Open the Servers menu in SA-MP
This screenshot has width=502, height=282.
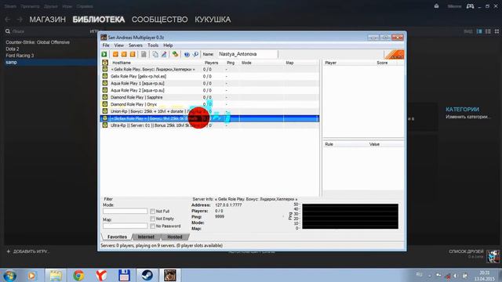(x=136, y=45)
